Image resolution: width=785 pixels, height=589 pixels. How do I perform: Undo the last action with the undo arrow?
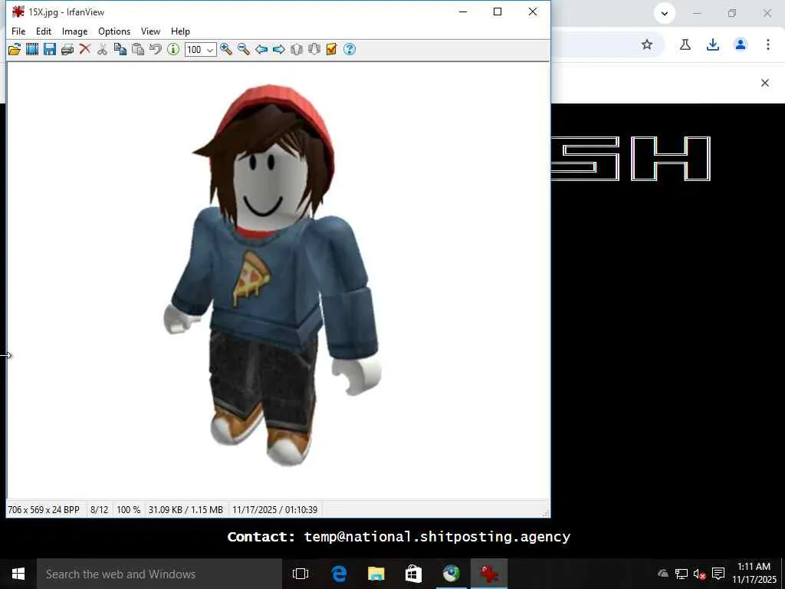pyautogui.click(x=156, y=49)
